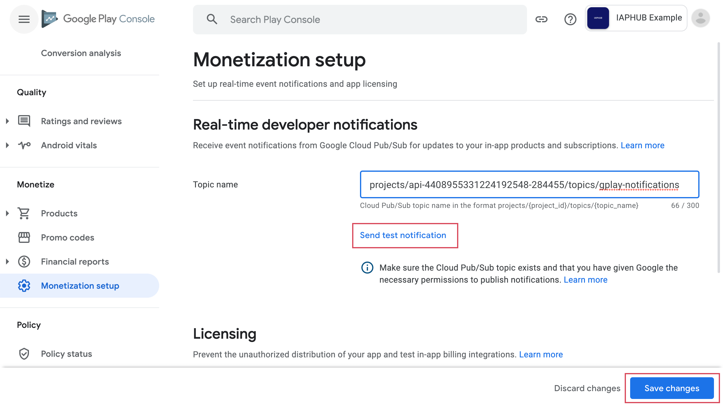This screenshot has height=408, width=723.
Task: Click Discard changes
Action: 587,388
